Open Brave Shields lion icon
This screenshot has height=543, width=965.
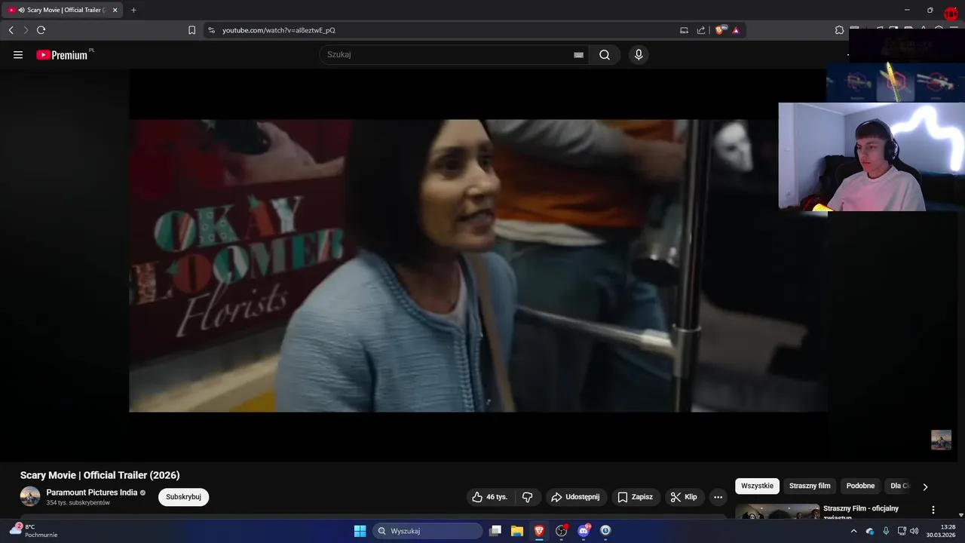720,30
